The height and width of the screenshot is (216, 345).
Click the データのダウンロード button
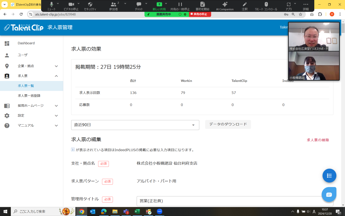coord(228,124)
